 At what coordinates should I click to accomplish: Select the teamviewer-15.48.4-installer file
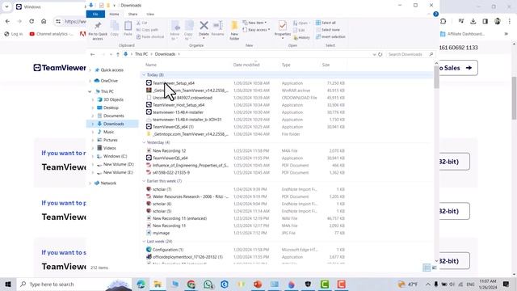tap(178, 112)
